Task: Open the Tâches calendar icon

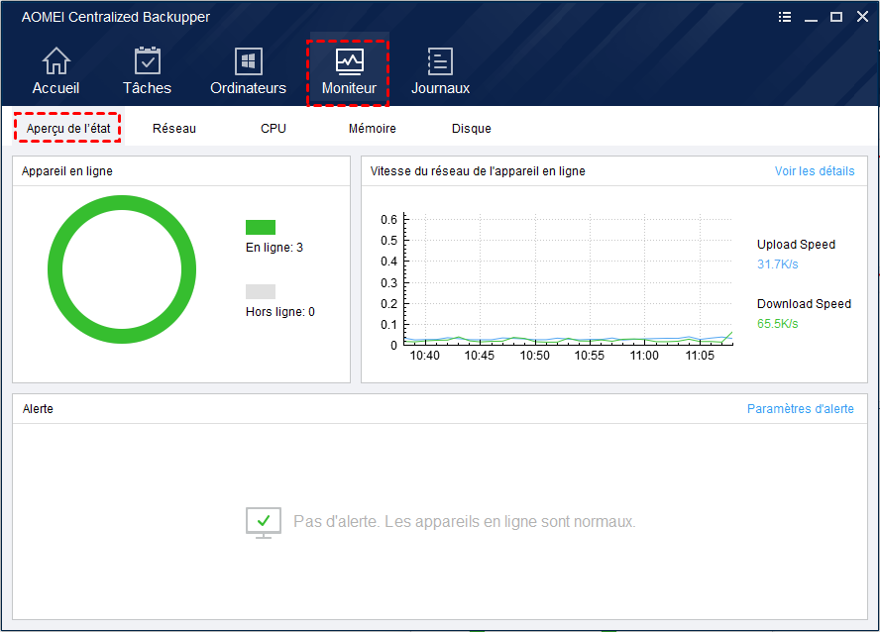Action: click(147, 61)
